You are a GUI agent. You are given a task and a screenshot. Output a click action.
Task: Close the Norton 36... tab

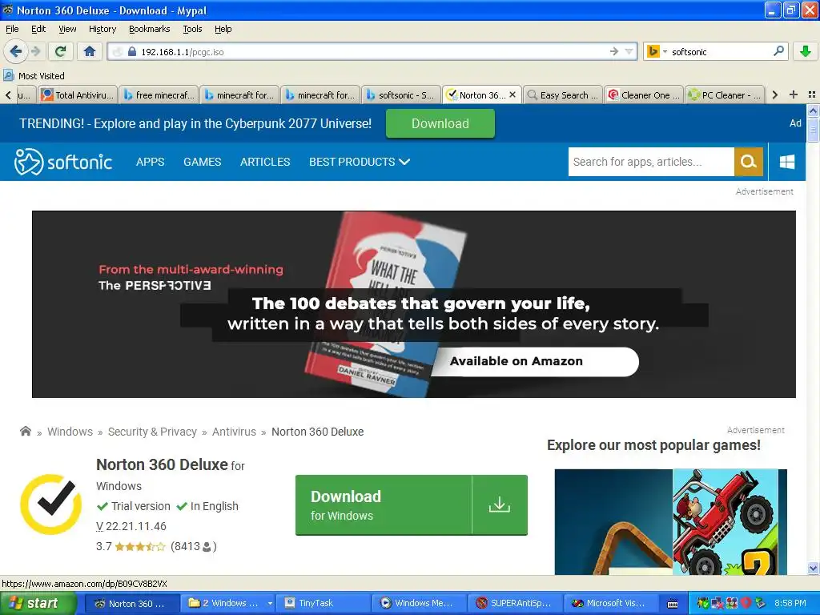[x=512, y=94]
